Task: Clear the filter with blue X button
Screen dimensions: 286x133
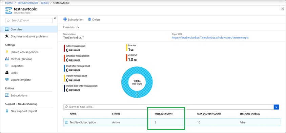Action: pyautogui.click(x=276, y=107)
